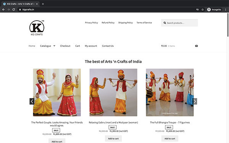The image size is (229, 143).
Task: Open the Shipping Policy link
Action: click(126, 22)
